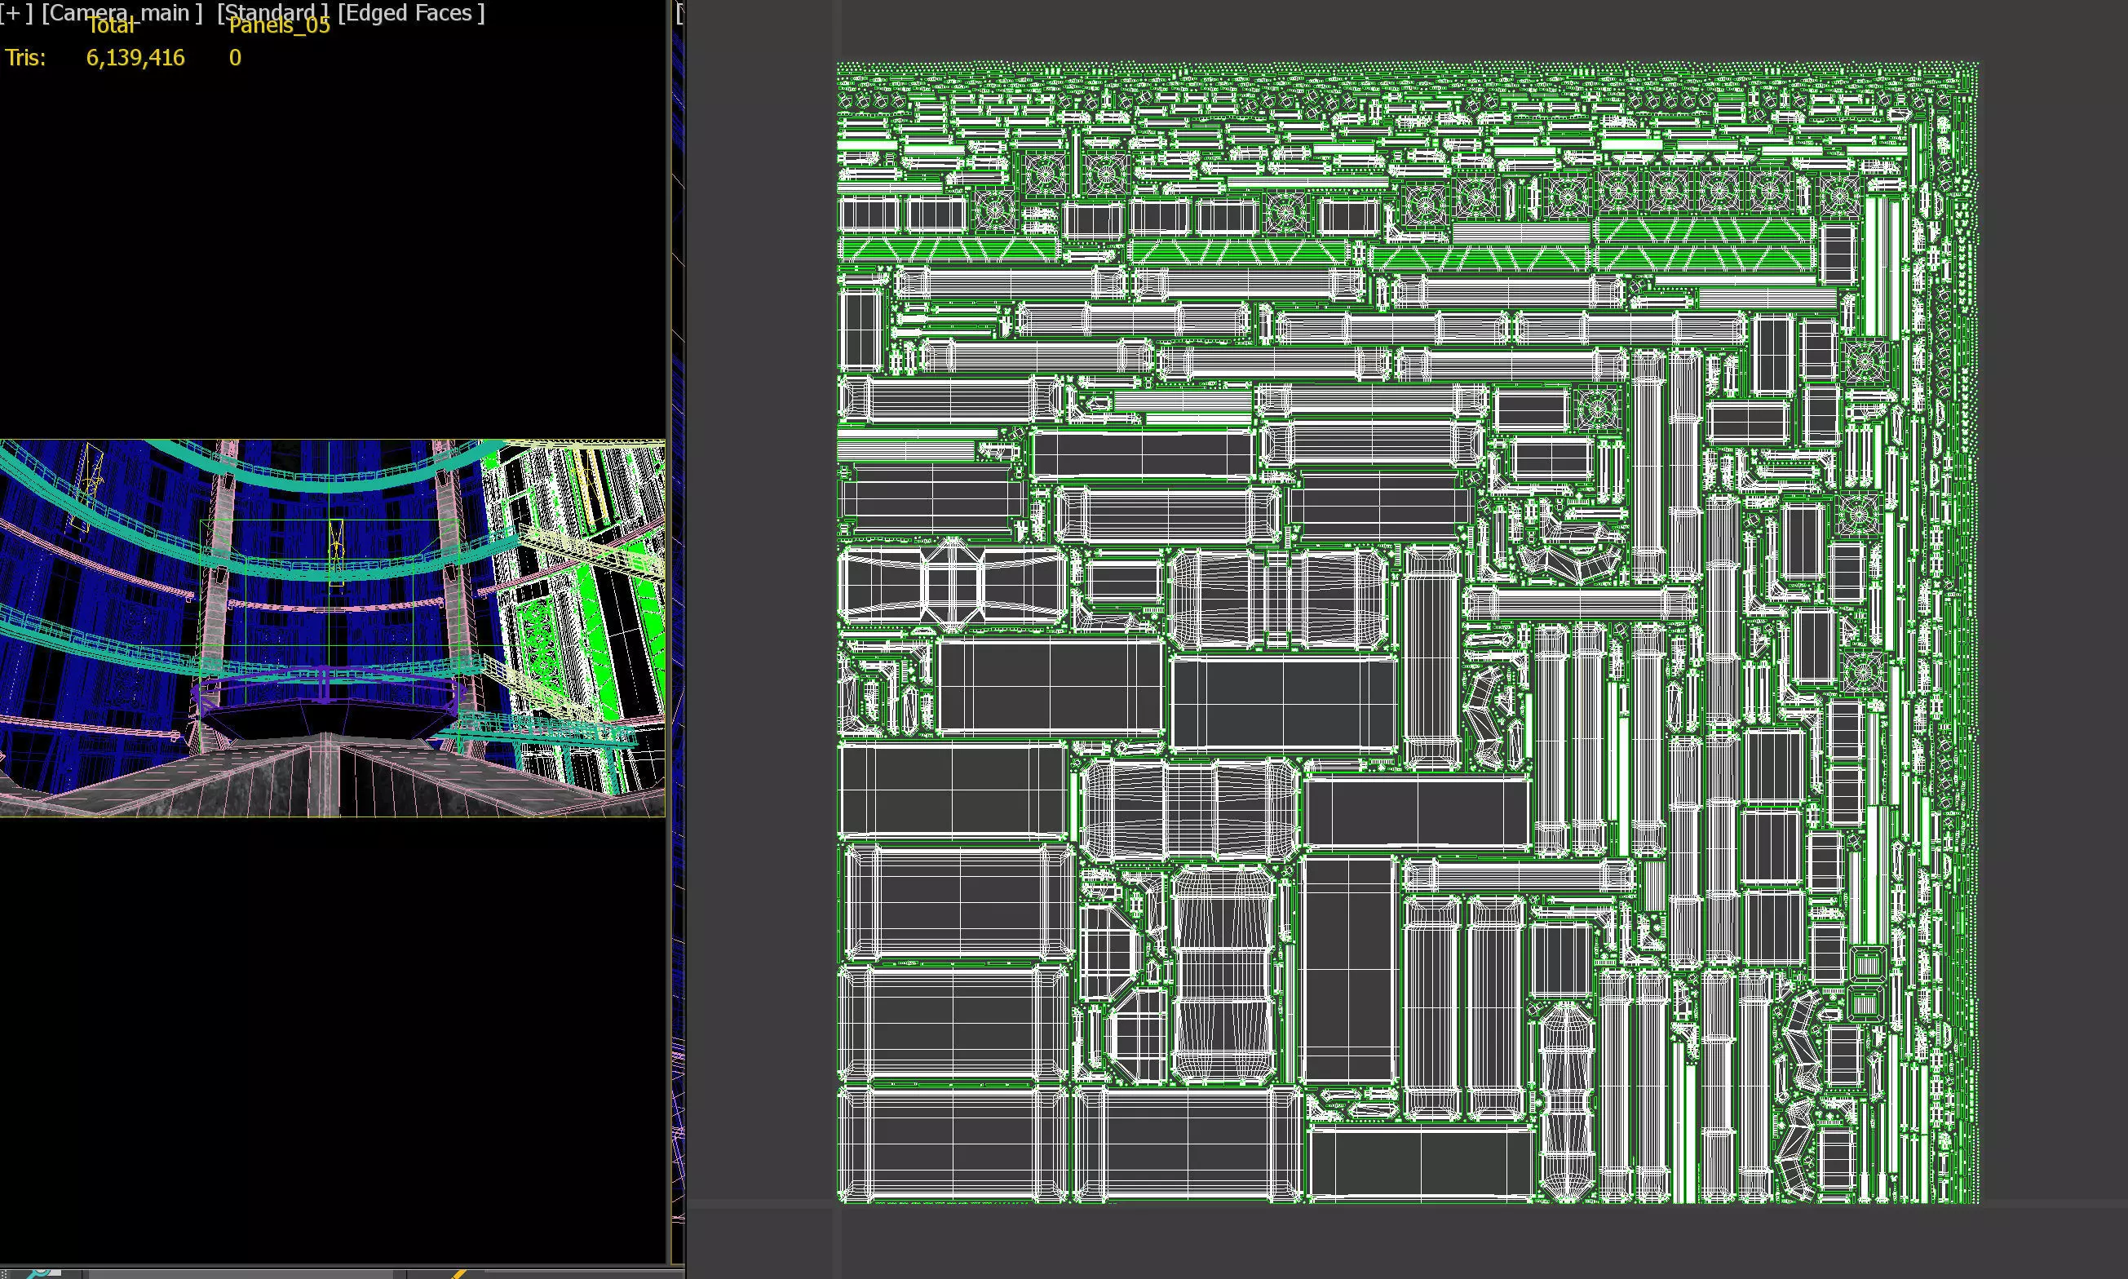Screen dimensions: 2128x1279
Task: Click the adjacent viewport's bracket label
Action: pyautogui.click(x=679, y=13)
